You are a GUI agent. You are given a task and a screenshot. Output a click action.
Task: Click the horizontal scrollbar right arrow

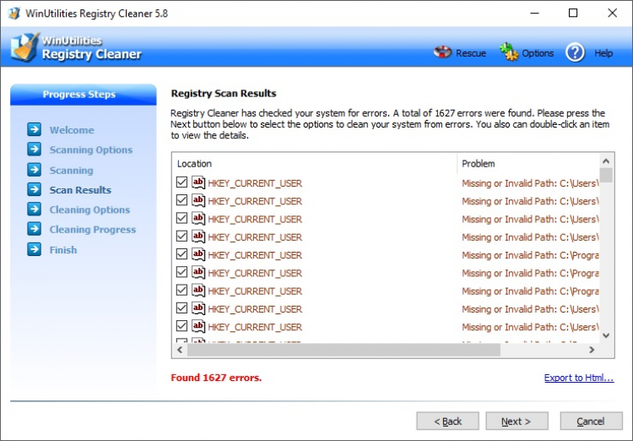pos(592,350)
